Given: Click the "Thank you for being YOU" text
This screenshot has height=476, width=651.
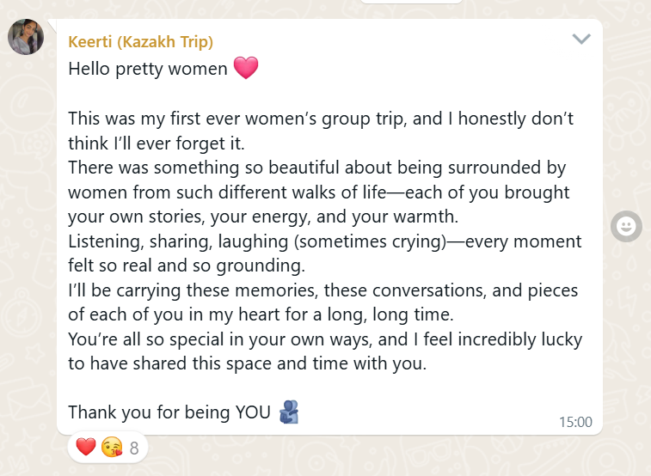Looking at the screenshot, I should pyautogui.click(x=169, y=412).
